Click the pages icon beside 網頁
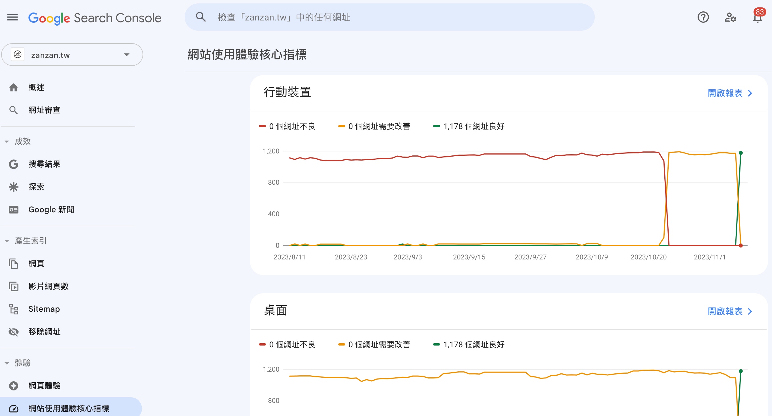The width and height of the screenshot is (772, 416). pyautogui.click(x=13, y=264)
